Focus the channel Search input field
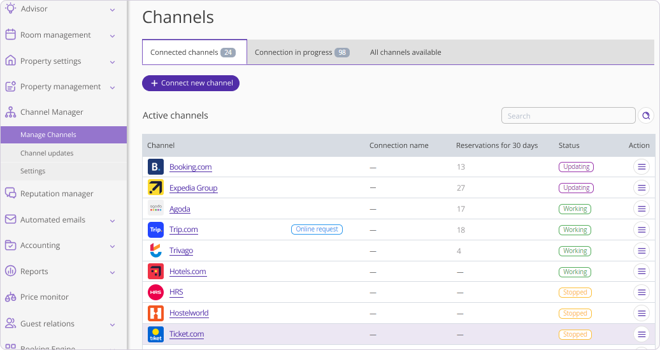The width and height of the screenshot is (660, 350). [x=568, y=115]
